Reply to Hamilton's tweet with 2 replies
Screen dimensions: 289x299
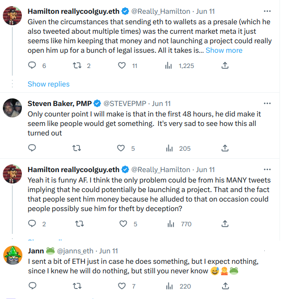[x=32, y=224]
